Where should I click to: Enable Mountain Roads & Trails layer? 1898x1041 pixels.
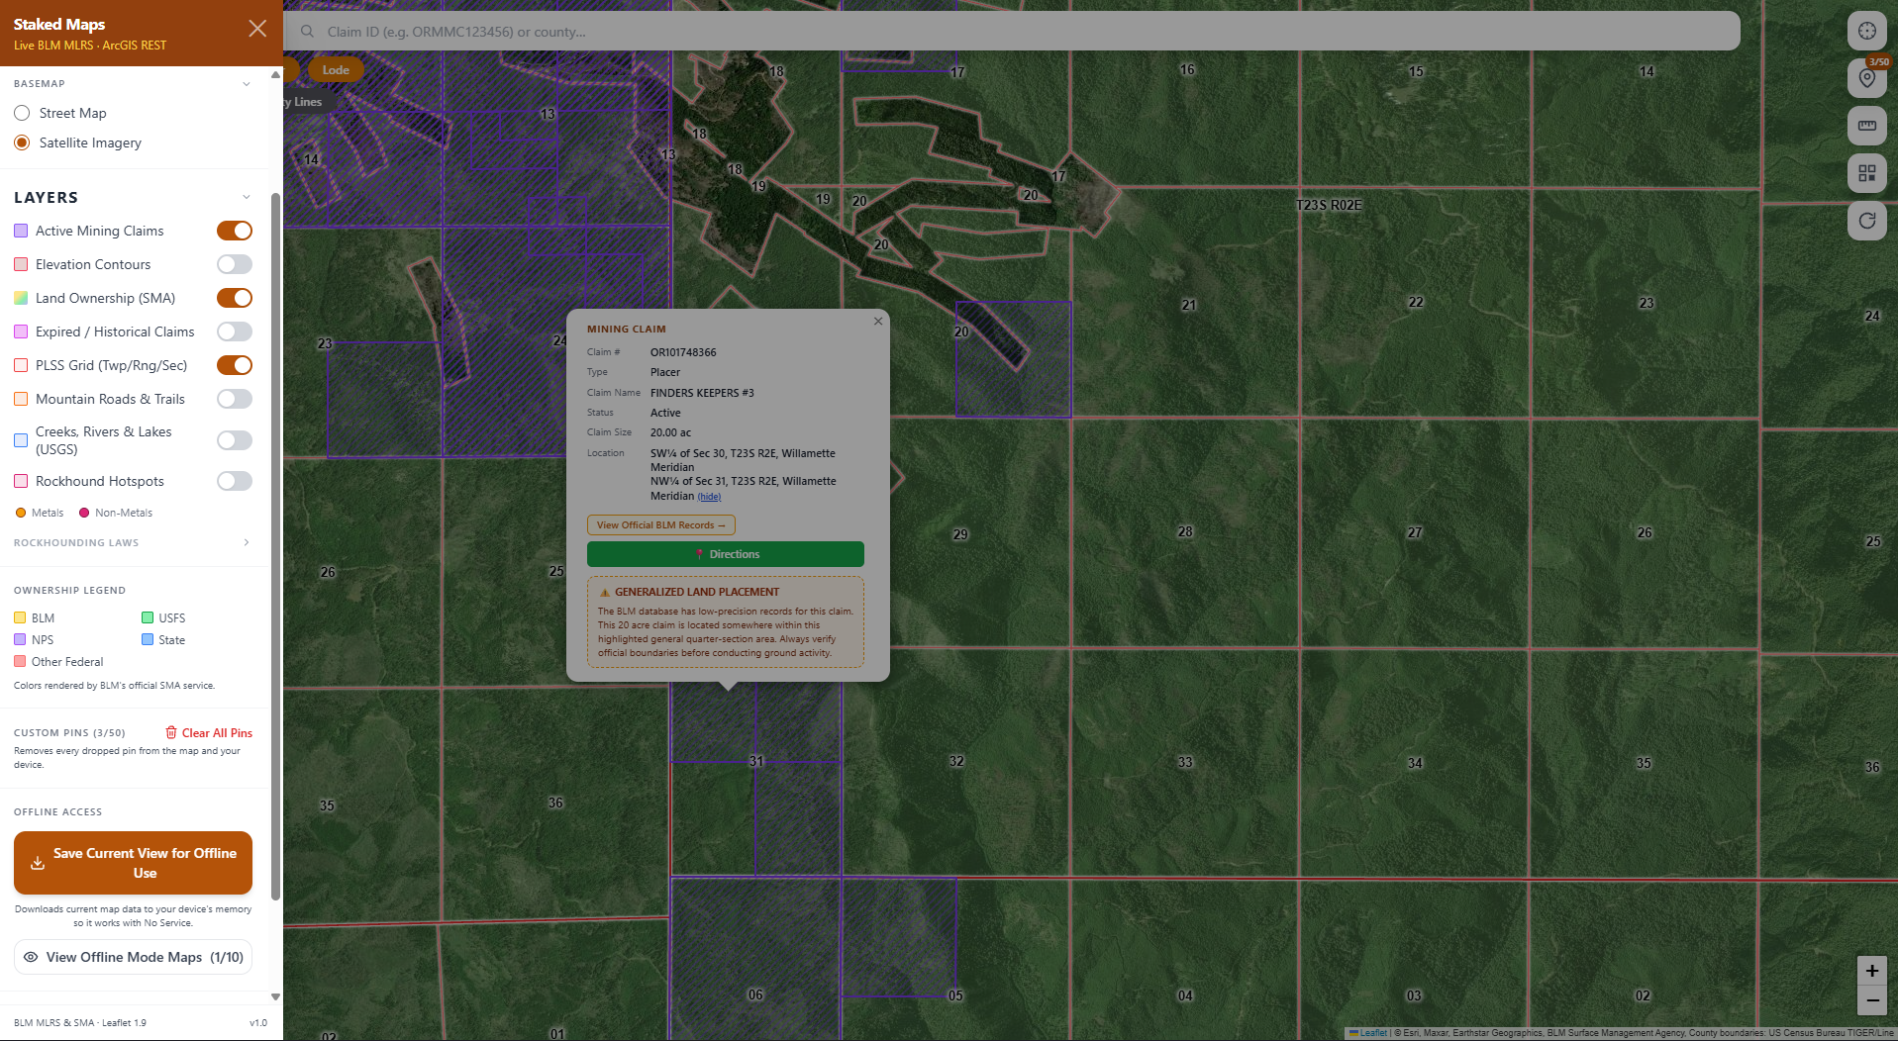(x=235, y=399)
